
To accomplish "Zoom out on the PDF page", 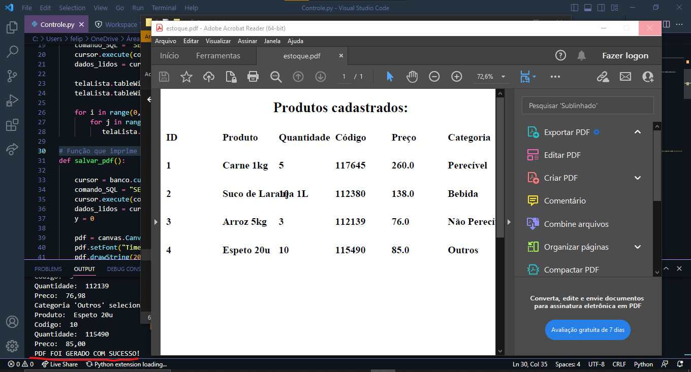I will point(434,76).
